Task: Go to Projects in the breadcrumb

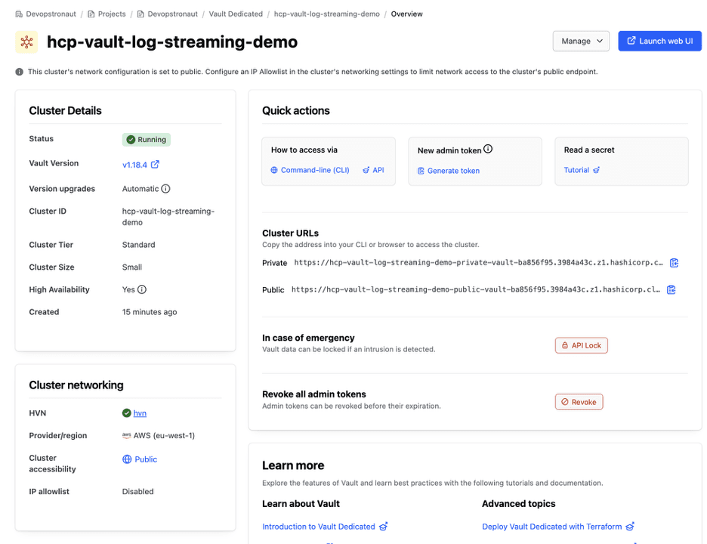Action: click(111, 14)
